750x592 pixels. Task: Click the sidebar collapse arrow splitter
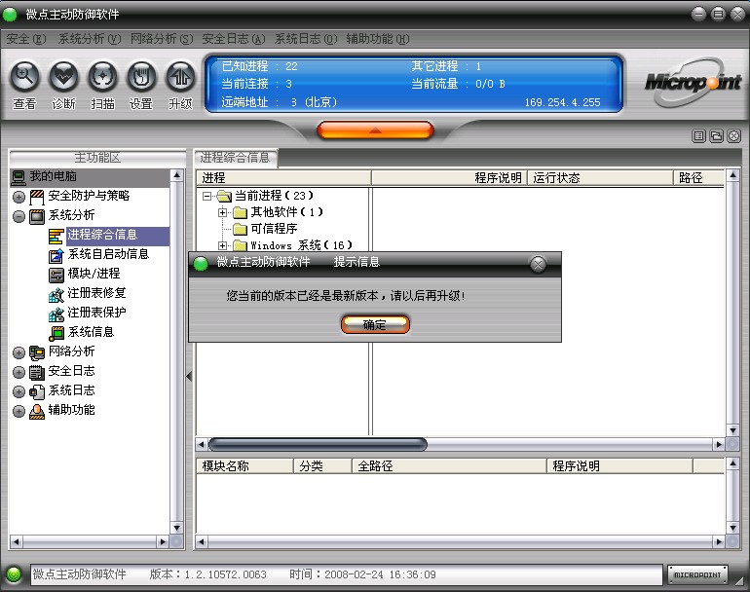(189, 377)
